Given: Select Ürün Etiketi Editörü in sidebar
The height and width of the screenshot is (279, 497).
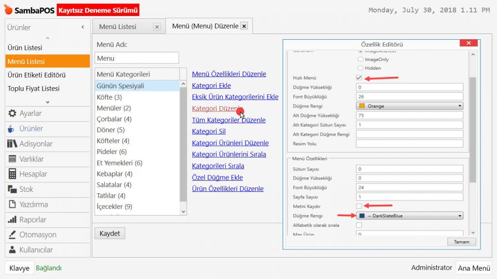Looking at the screenshot, I should click(36, 75).
